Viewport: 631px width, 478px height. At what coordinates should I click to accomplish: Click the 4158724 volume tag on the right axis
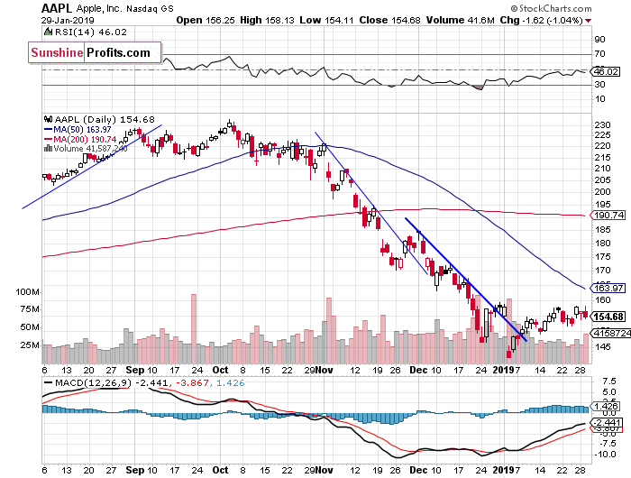pyautogui.click(x=610, y=334)
